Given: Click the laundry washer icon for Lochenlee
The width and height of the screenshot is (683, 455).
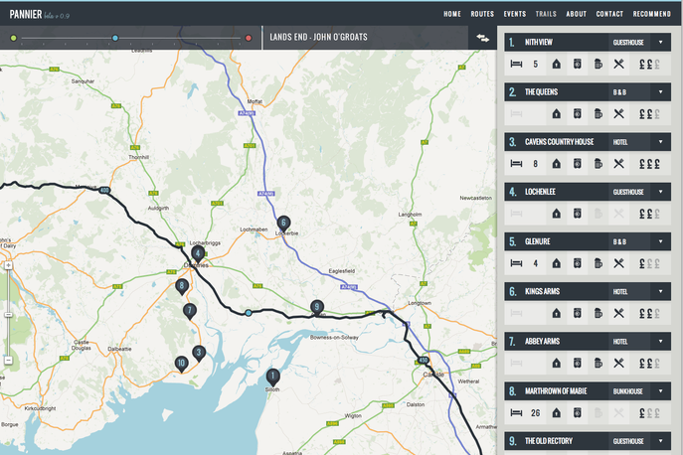Looking at the screenshot, I should point(577,213).
